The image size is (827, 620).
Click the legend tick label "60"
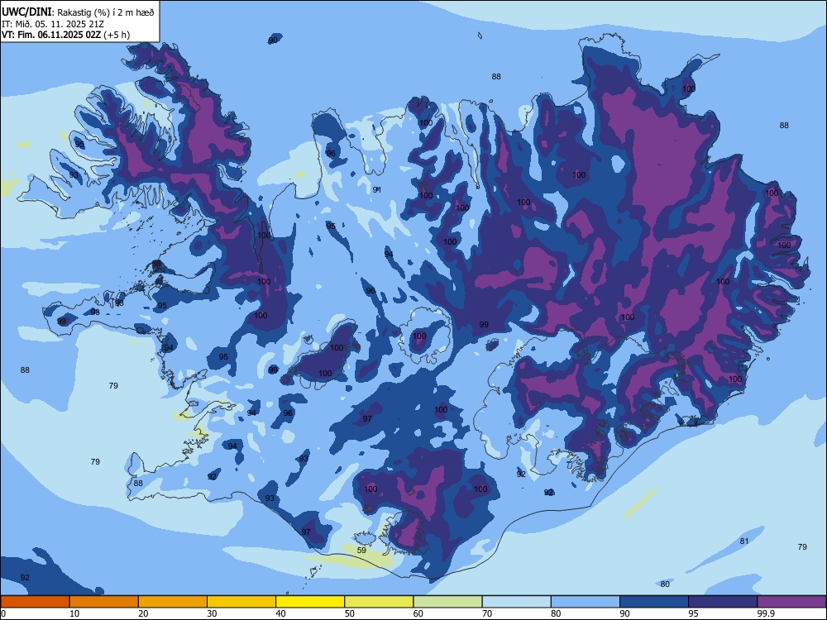tap(418, 613)
